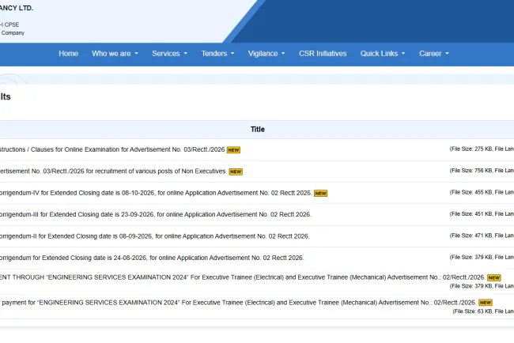
Task: Click NEW badge on Engineering Services Examination recruitment row
Action: coord(494,278)
